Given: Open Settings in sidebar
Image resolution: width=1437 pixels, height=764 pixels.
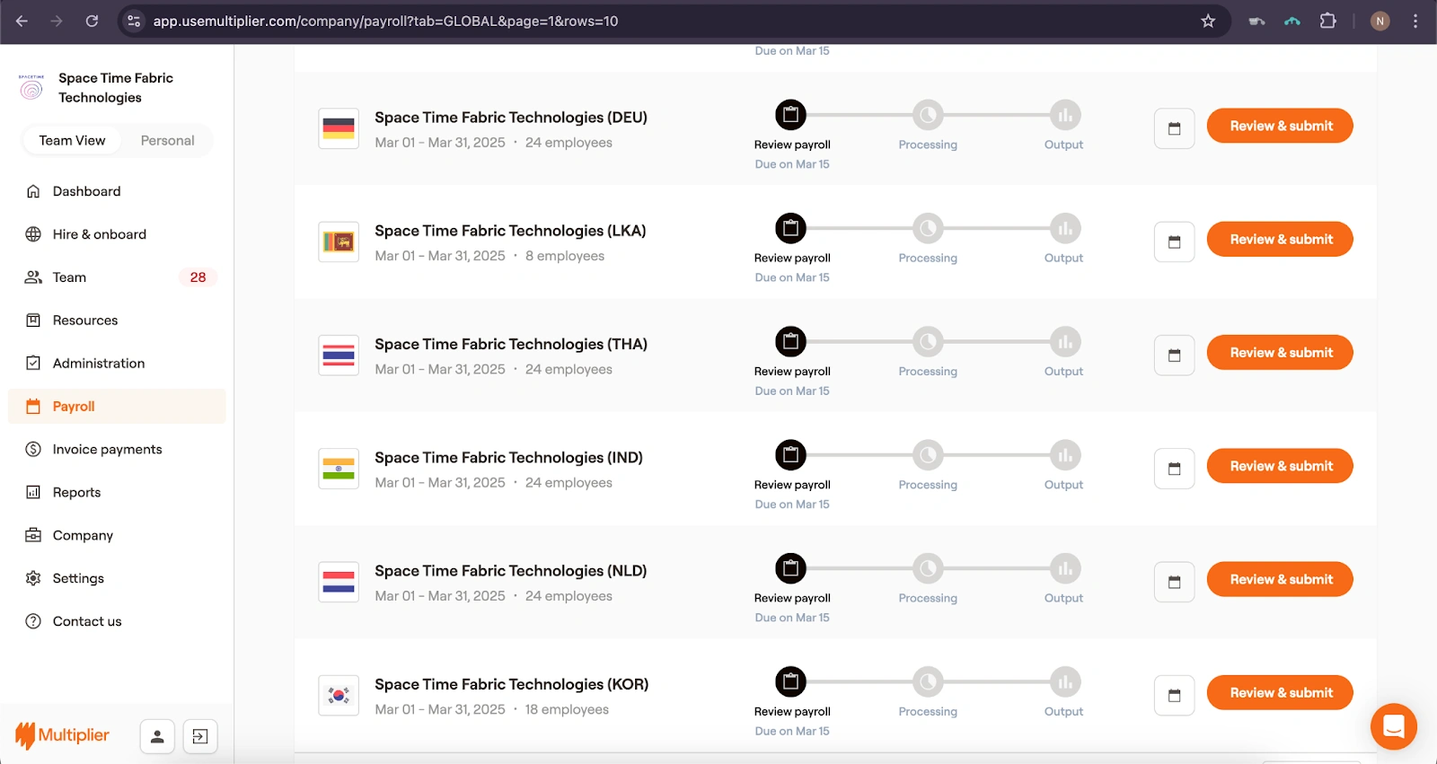Looking at the screenshot, I should 117,579.
